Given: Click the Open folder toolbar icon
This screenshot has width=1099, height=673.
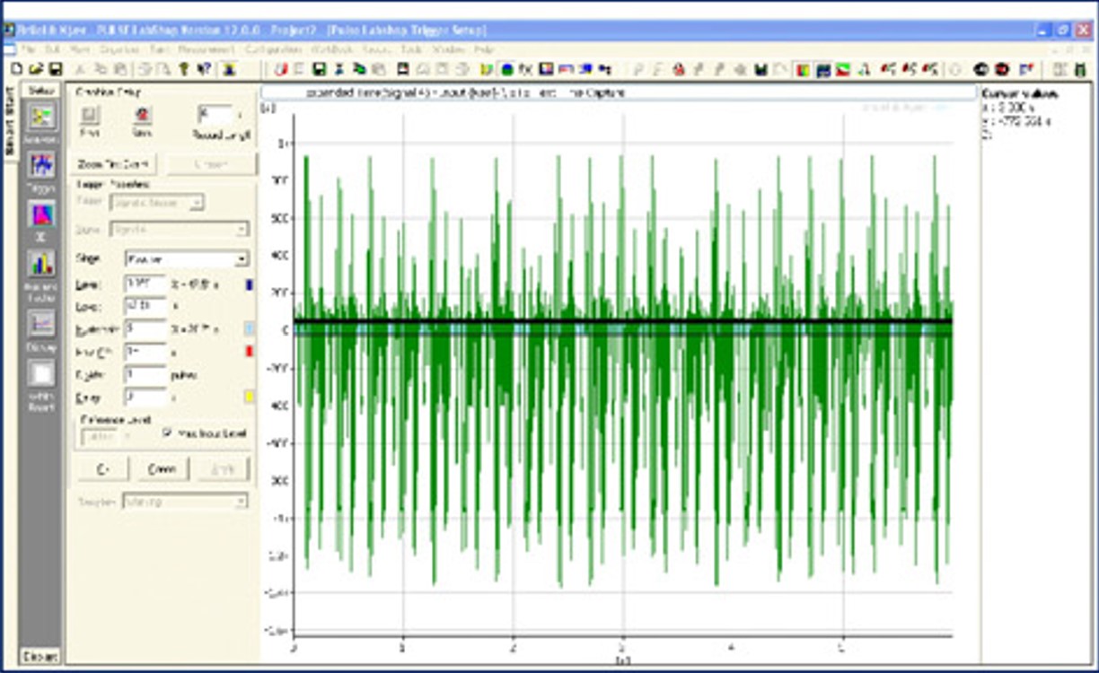Looking at the screenshot, I should click(x=36, y=69).
